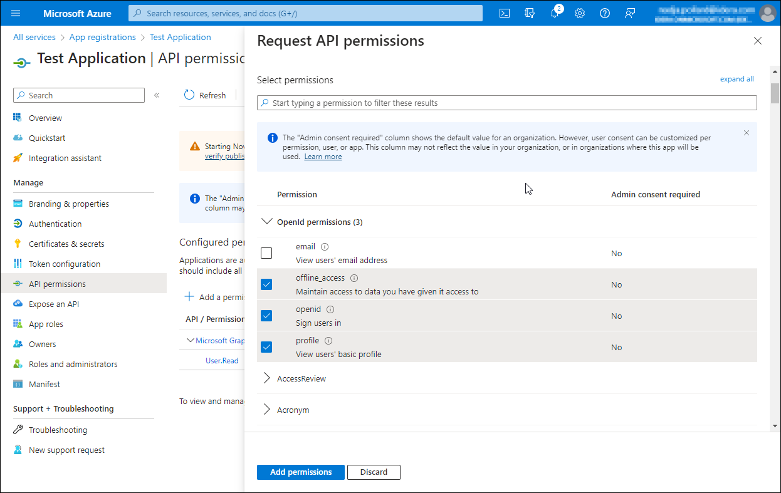
Task: Click the Quickstart cloud icon
Action: click(x=18, y=138)
